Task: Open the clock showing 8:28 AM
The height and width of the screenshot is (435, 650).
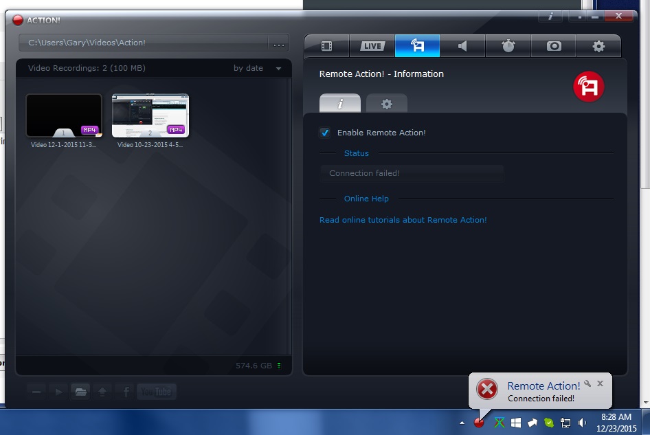Action: pos(616,423)
